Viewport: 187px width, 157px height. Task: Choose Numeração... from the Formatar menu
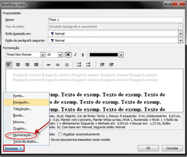[x=23, y=135]
